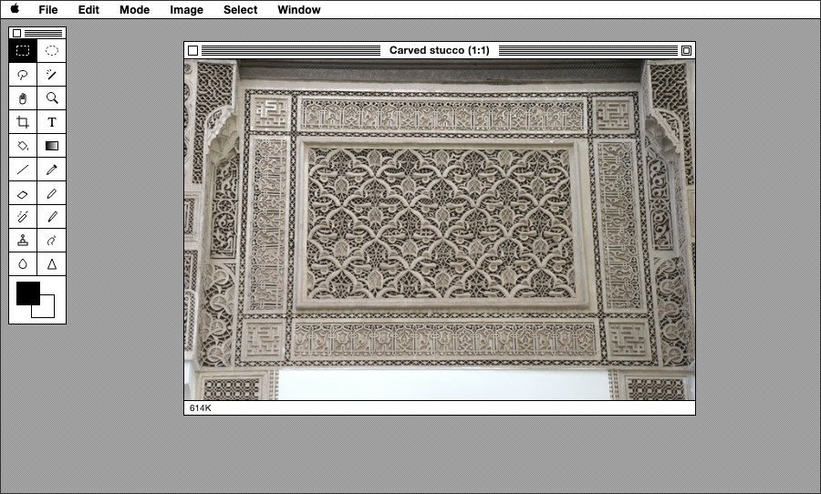Pick the Line tool
The width and height of the screenshot is (821, 494).
[x=23, y=170]
